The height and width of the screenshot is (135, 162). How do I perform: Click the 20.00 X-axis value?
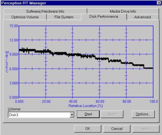tap(46, 101)
